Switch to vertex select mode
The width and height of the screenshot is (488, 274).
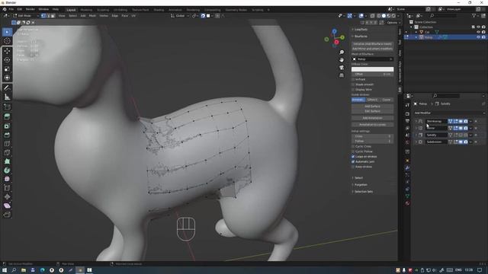click(43, 15)
